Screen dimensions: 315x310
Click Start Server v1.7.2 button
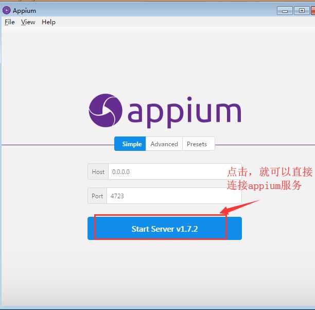pos(165,229)
